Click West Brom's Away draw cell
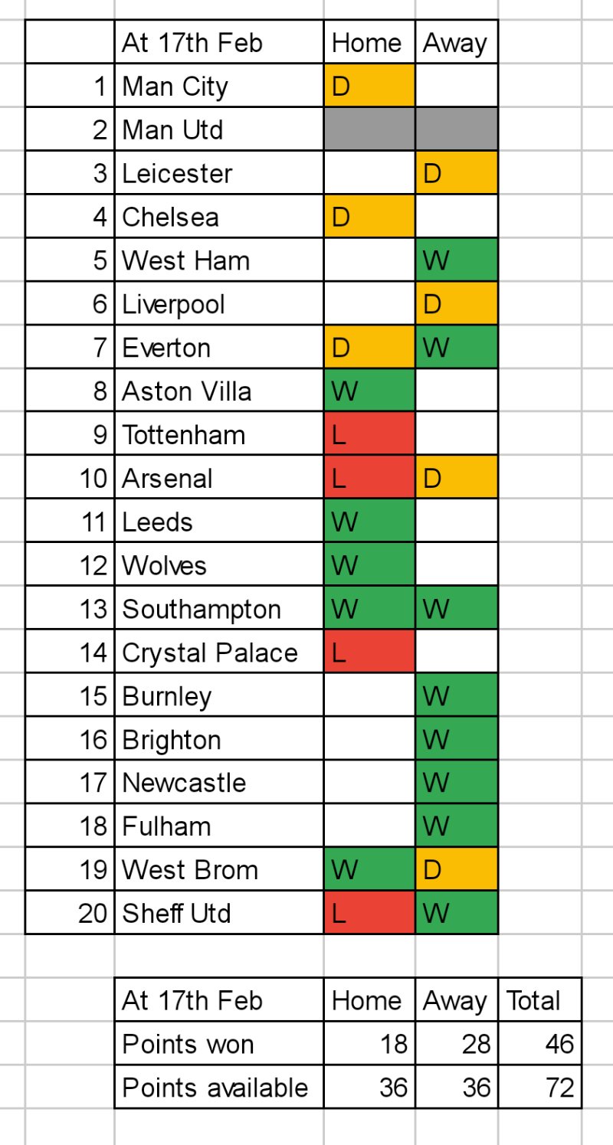 [x=457, y=870]
